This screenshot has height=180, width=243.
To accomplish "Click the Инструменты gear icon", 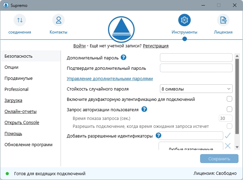I will [184, 20].
